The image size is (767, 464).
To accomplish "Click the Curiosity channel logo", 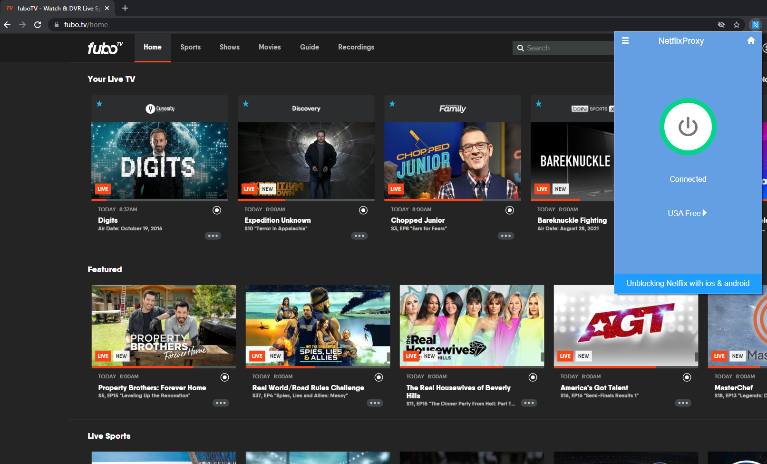I will tap(160, 109).
